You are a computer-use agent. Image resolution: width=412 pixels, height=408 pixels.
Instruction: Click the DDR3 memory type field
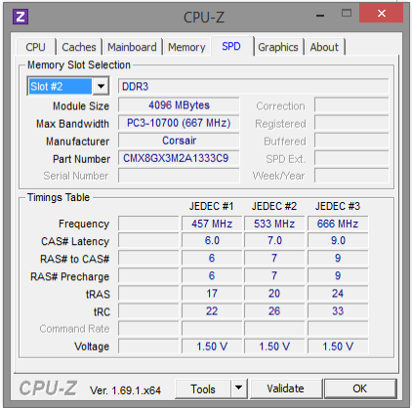pyautogui.click(x=254, y=87)
